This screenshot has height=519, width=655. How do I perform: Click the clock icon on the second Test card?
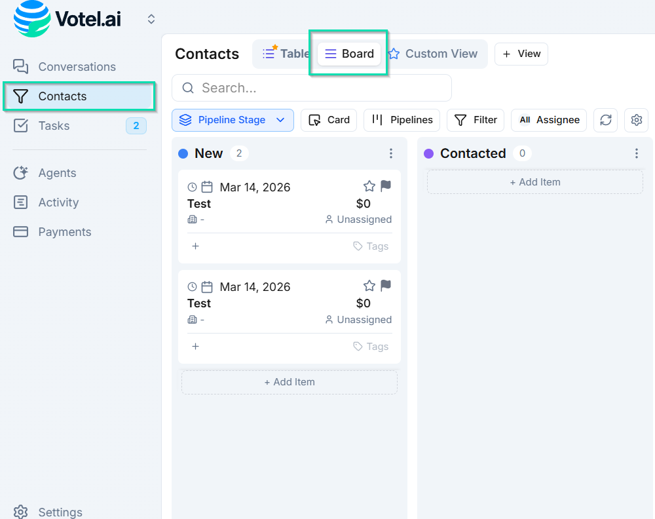click(x=194, y=286)
